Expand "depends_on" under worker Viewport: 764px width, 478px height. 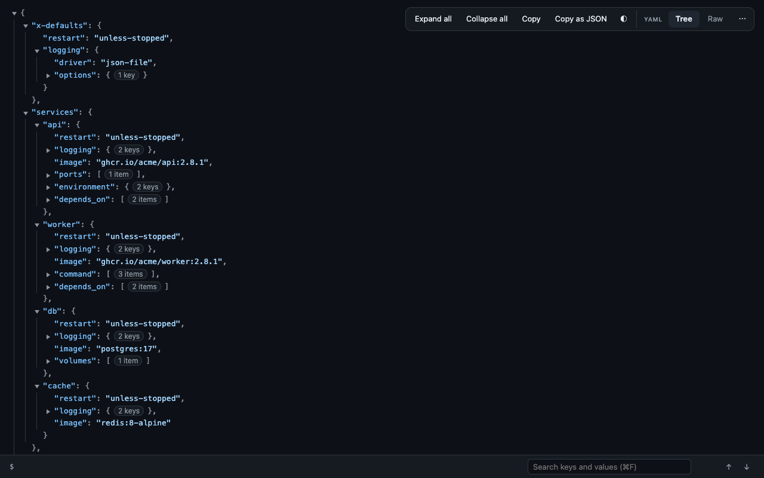(48, 287)
